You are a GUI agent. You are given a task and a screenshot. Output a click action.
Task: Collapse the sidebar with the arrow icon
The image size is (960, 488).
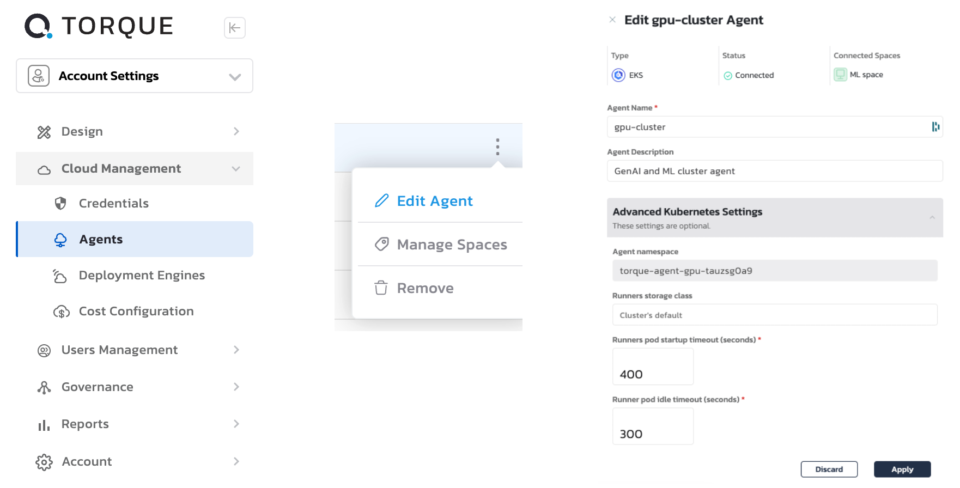[x=235, y=28]
